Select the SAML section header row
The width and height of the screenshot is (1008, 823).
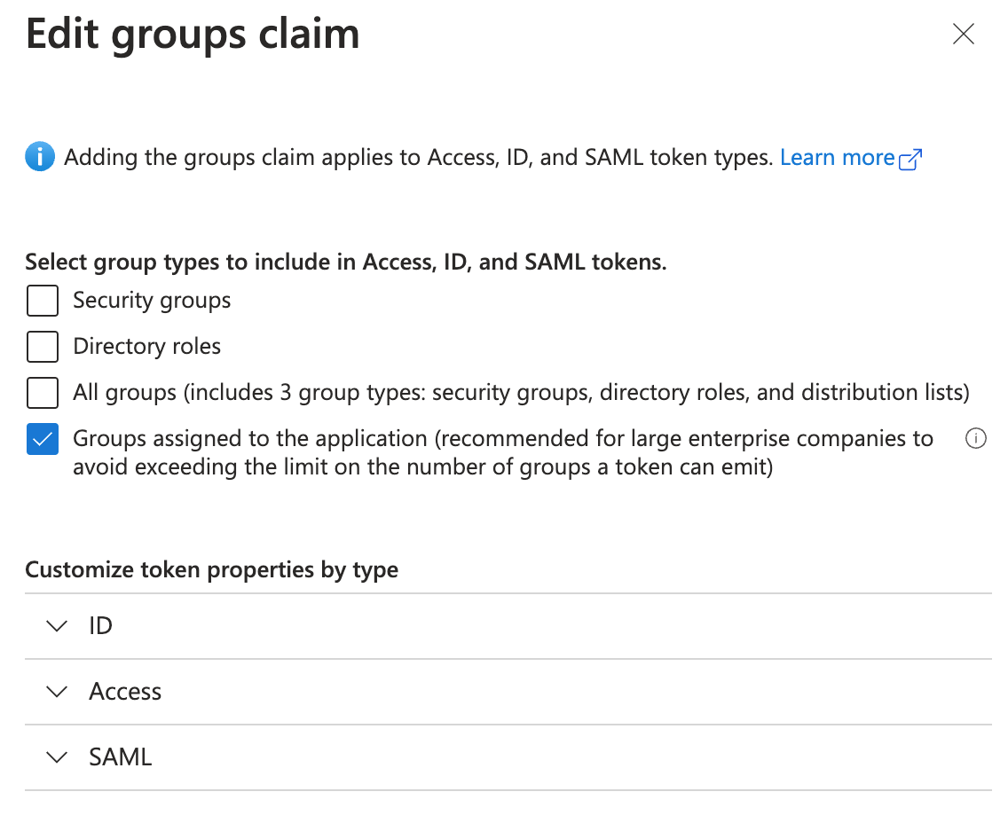[x=355, y=756]
